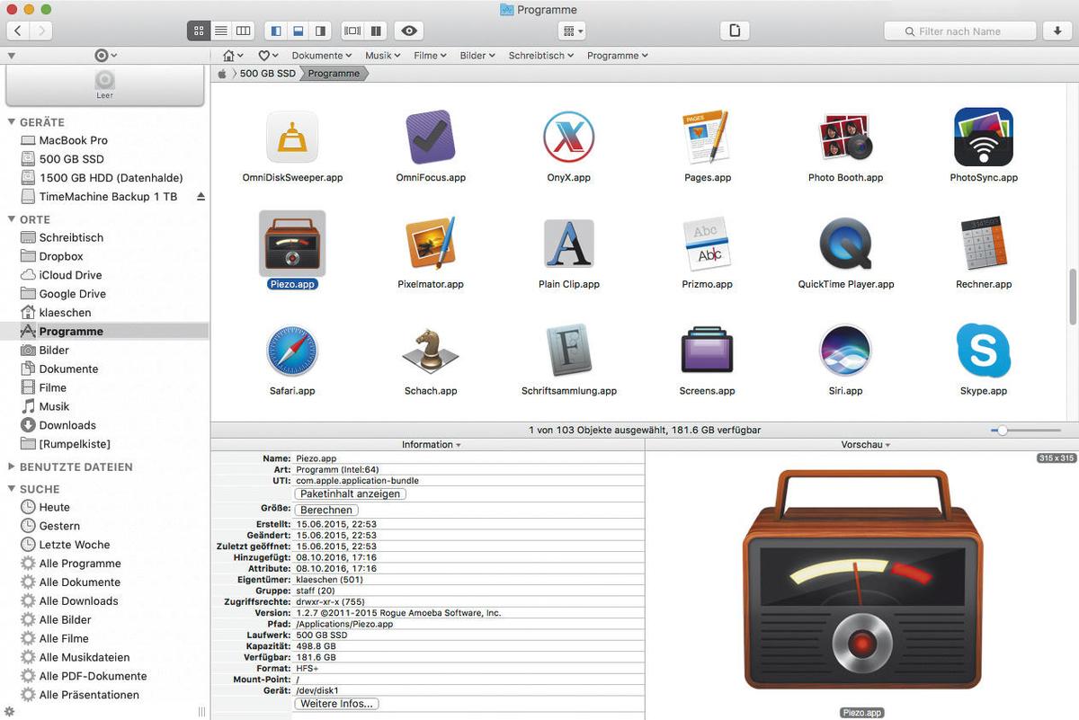This screenshot has height=720, width=1079.
Task: Select the PhotoSync.app icon
Action: (984, 138)
